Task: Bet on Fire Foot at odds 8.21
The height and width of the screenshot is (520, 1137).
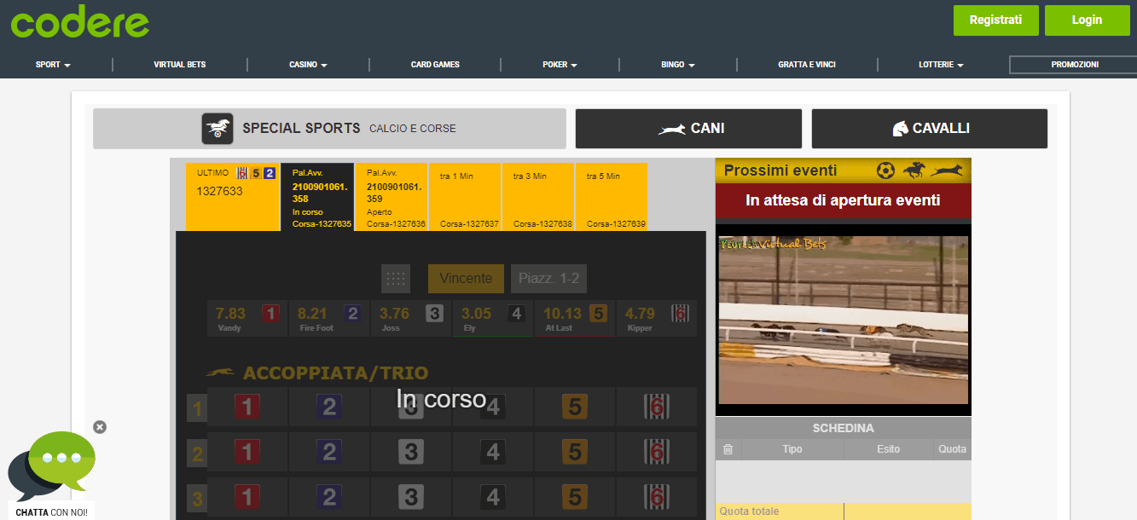Action: (329, 318)
